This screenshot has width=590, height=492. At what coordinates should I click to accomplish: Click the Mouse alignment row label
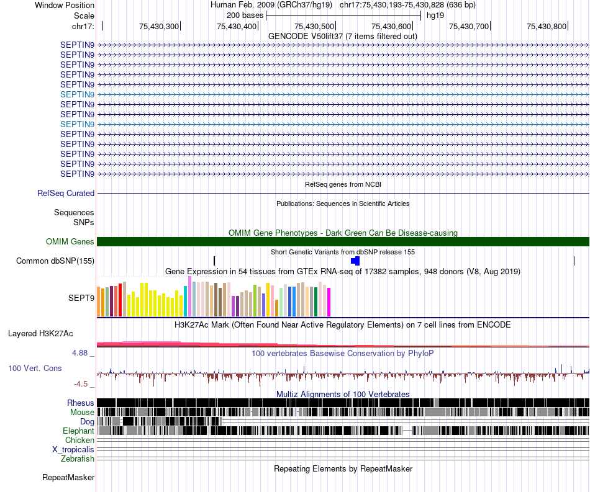pyautogui.click(x=82, y=413)
